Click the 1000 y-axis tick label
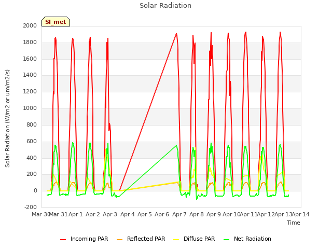Screen dimensions: 332x249 tap(30, 108)
